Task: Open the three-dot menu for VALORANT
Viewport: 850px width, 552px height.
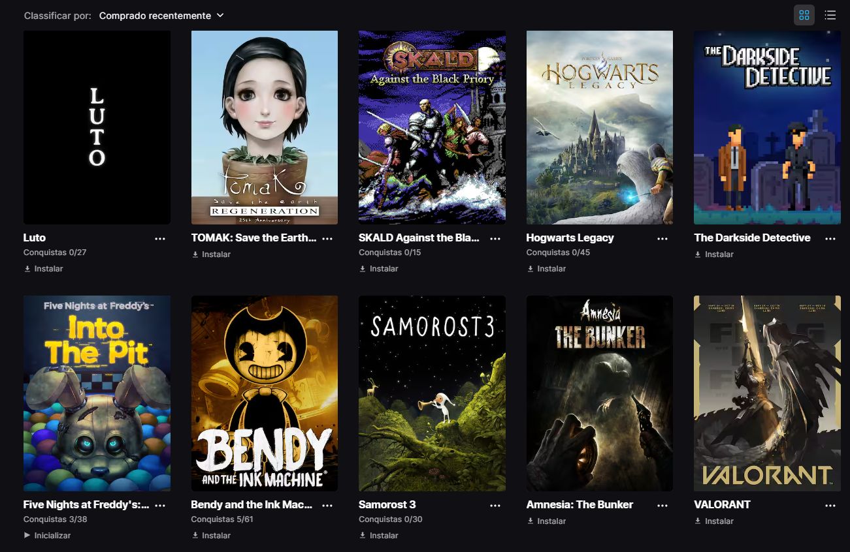Action: pos(830,506)
